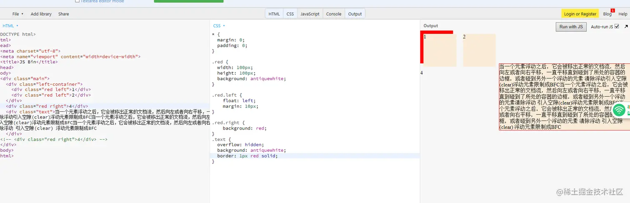Toggle the Auto-run JS checkbox
Image resolution: width=630 pixels, height=203 pixels.
click(x=617, y=26)
